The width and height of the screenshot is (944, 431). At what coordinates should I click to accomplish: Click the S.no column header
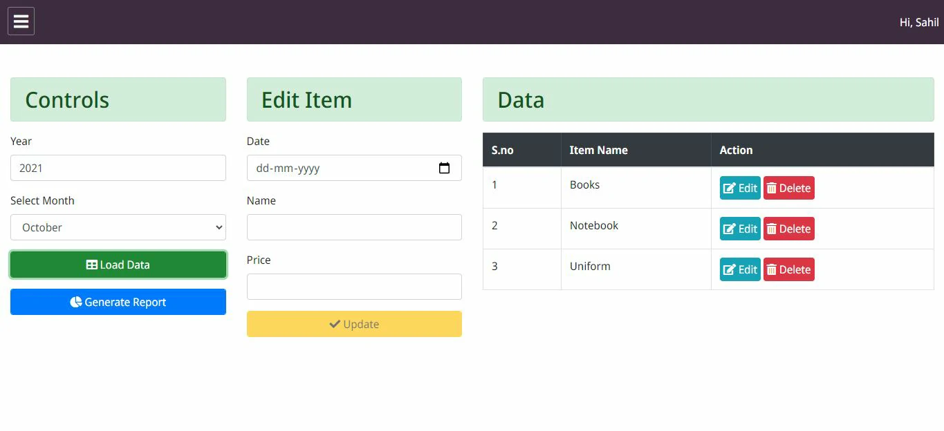coord(502,150)
